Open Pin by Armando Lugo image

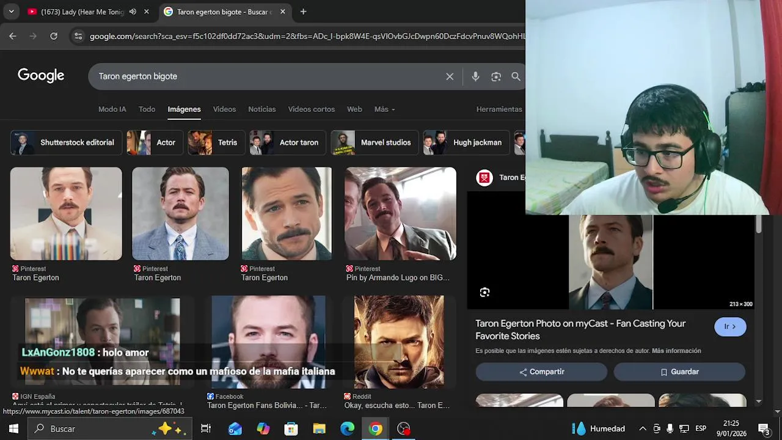coord(400,214)
